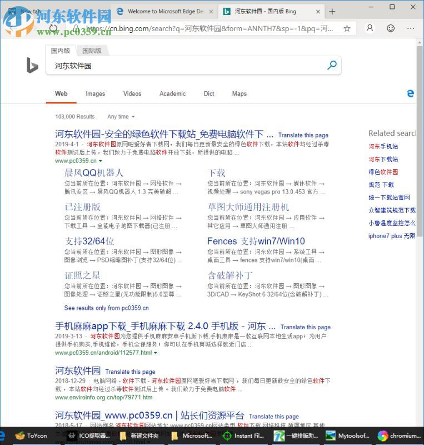The width and height of the screenshot is (424, 445).
Task: Select the Images search tab
Action: click(95, 93)
